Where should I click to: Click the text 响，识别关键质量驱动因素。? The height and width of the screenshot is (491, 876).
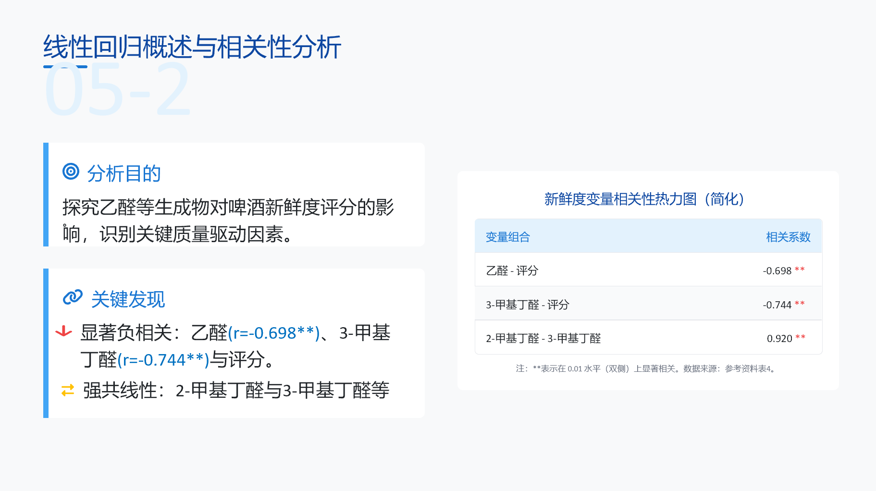178,234
